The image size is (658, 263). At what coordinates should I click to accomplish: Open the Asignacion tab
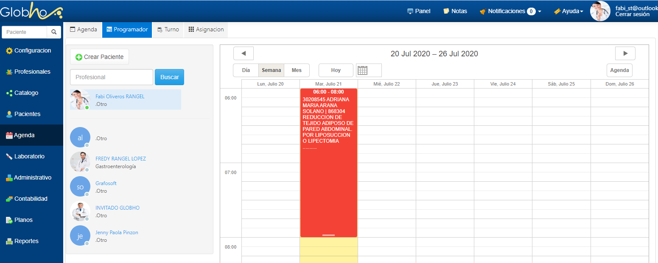[x=206, y=30]
